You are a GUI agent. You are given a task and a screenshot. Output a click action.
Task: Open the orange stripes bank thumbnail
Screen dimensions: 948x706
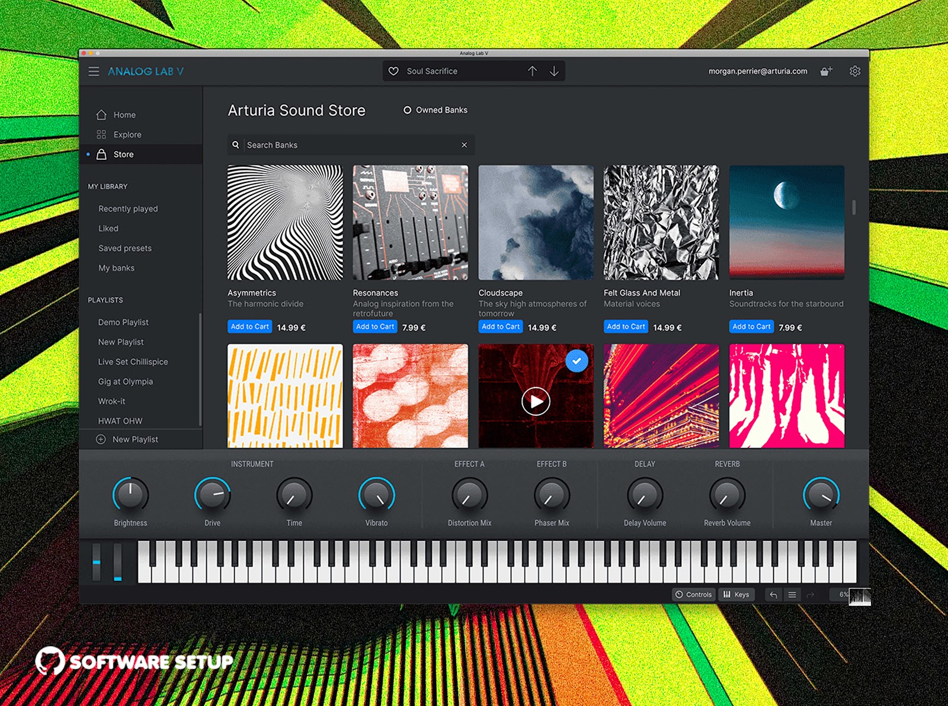(285, 396)
